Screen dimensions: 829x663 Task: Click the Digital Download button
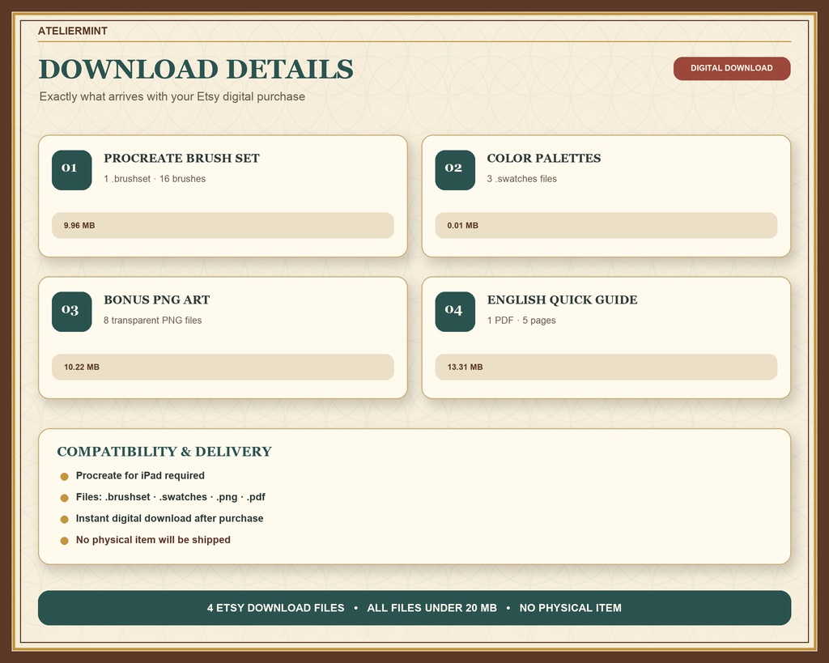click(732, 68)
